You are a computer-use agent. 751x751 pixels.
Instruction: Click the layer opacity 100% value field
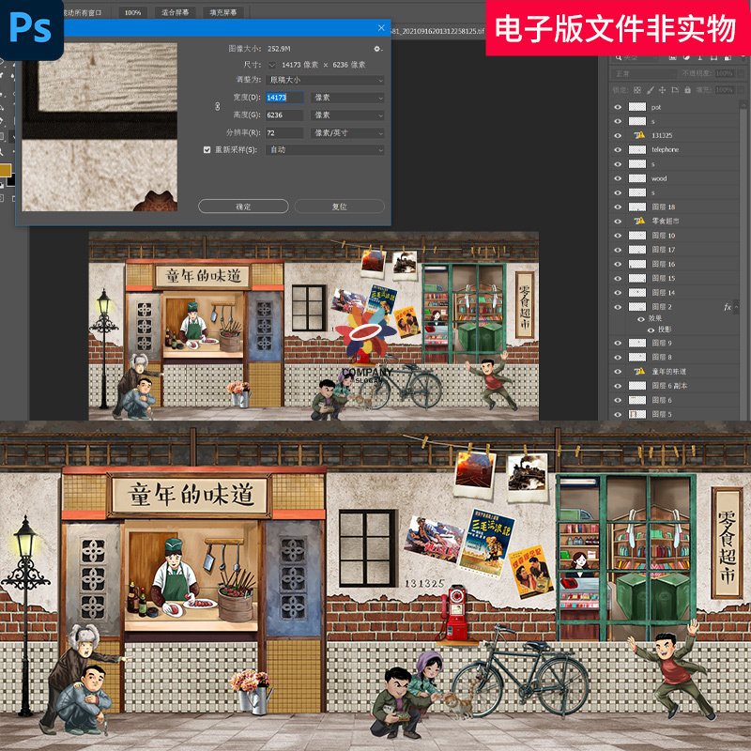pyautogui.click(x=724, y=74)
